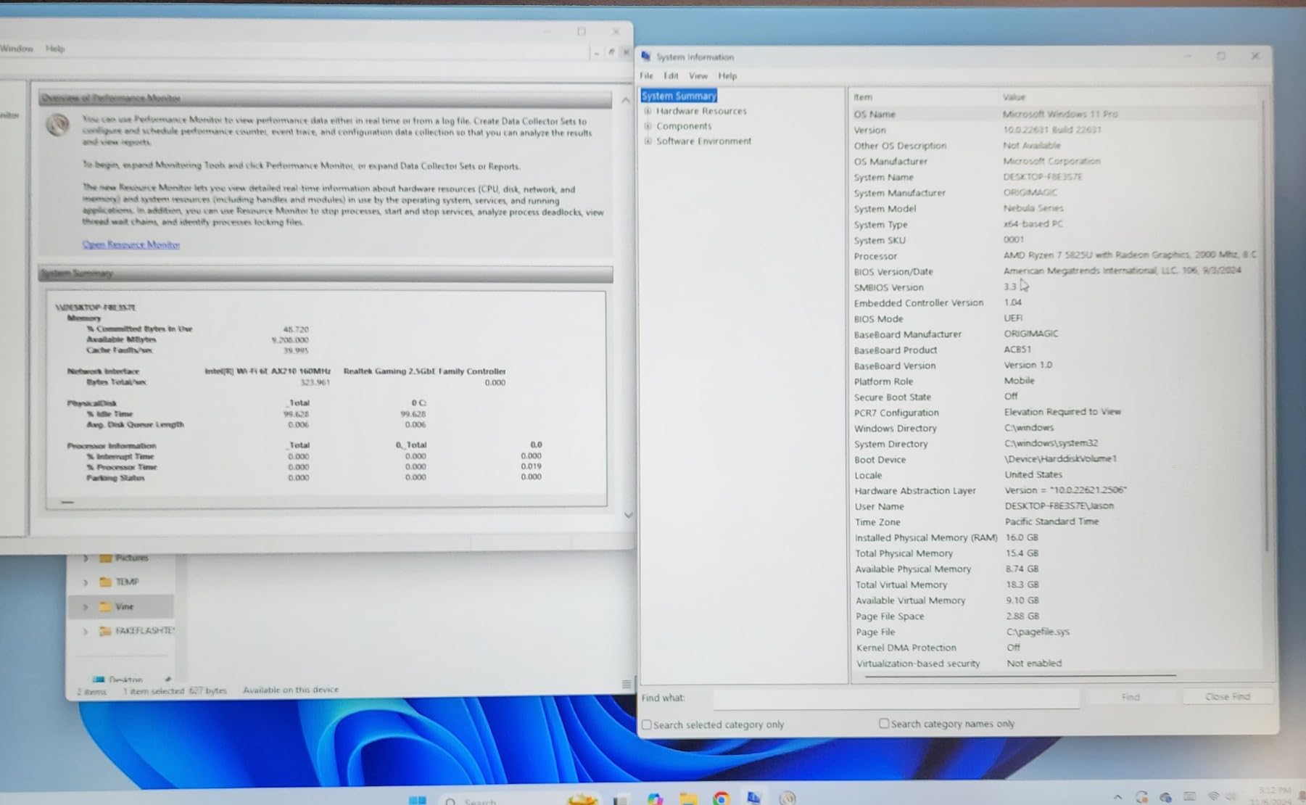Screen dimensions: 1306x805
Task: Launch Copilot from the taskbar
Action: pos(656,799)
